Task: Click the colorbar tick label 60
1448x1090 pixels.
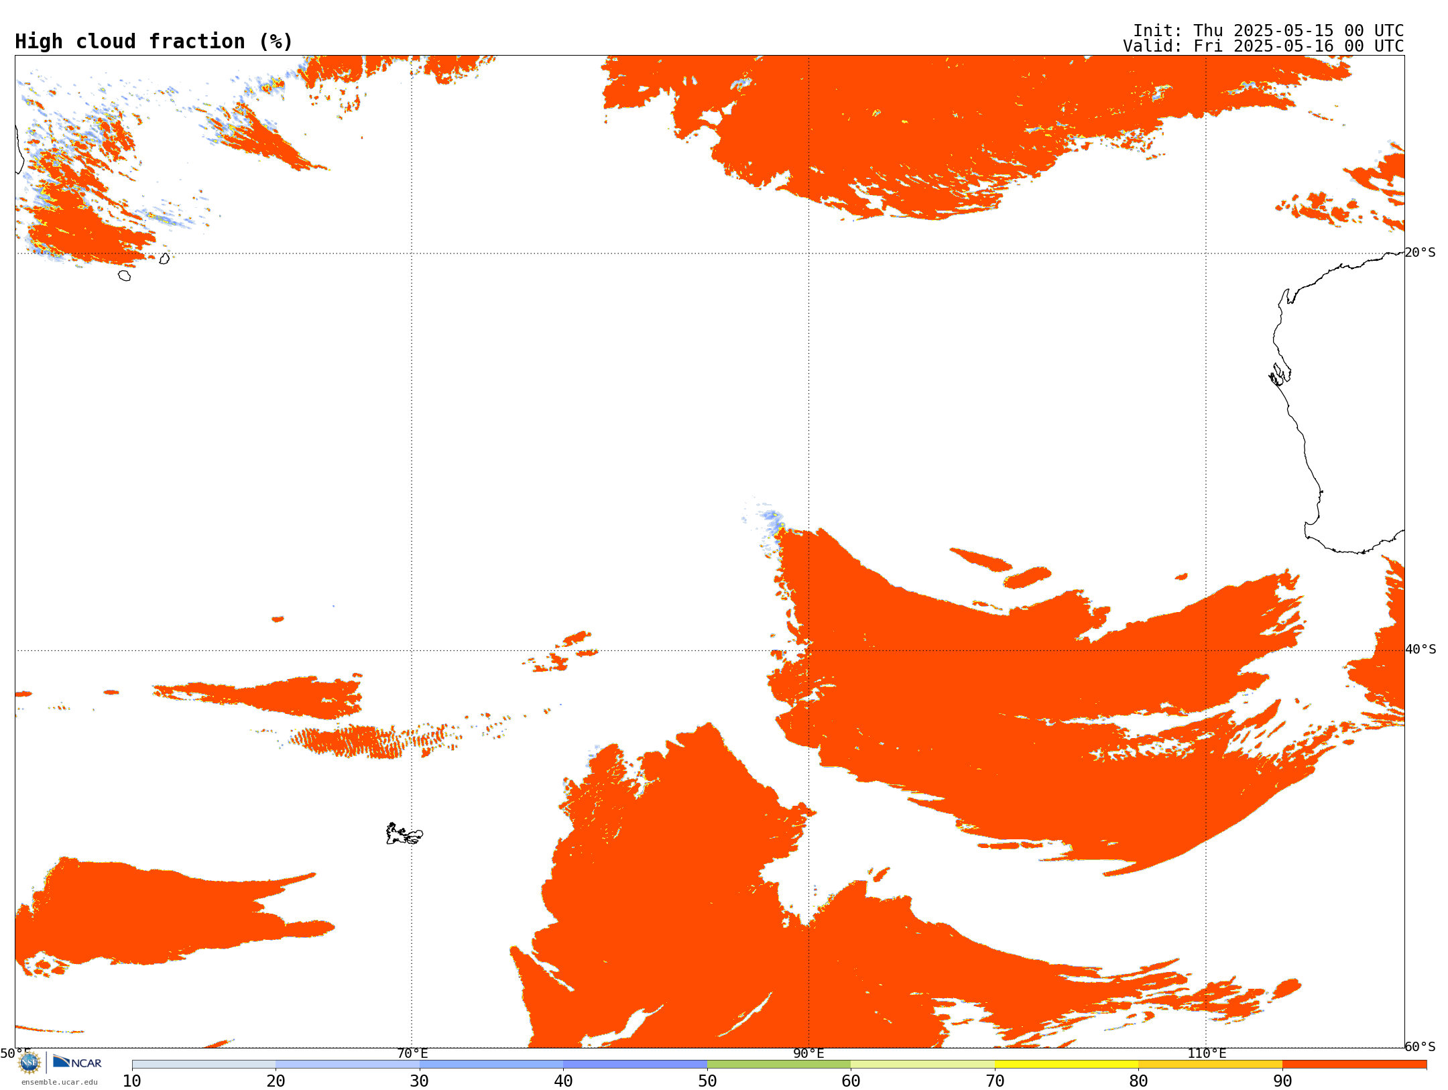Action: (851, 1081)
